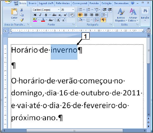
Task: Open the Desenvolvedor tab
Action: 121,3
